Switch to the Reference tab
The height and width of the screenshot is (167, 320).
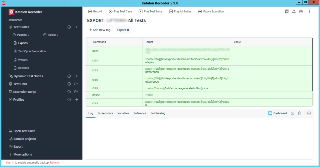pos(140,113)
